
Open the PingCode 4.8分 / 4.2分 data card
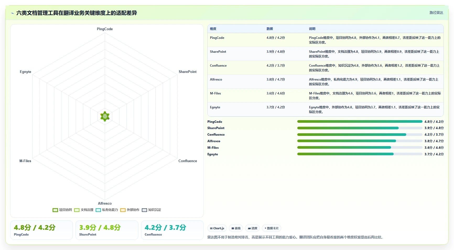(41, 230)
